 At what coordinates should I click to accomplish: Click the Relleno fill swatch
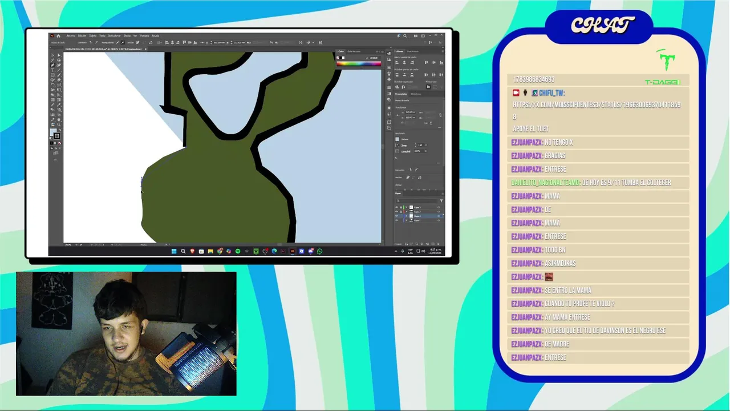coord(397,139)
